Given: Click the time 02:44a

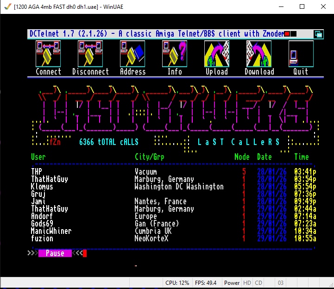Looking at the screenshot, I should click(x=305, y=209).
